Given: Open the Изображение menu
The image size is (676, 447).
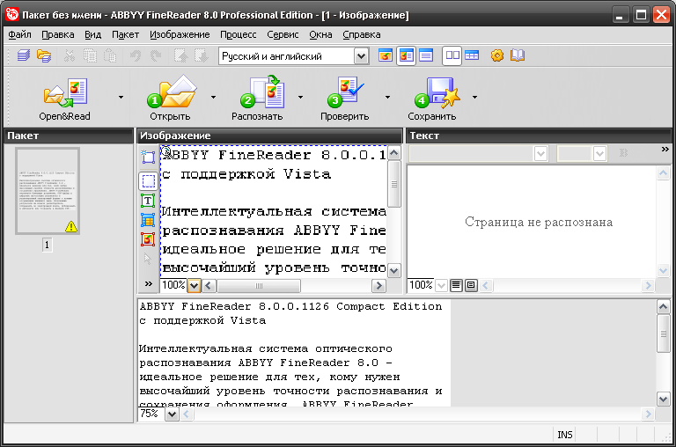Looking at the screenshot, I should point(180,34).
